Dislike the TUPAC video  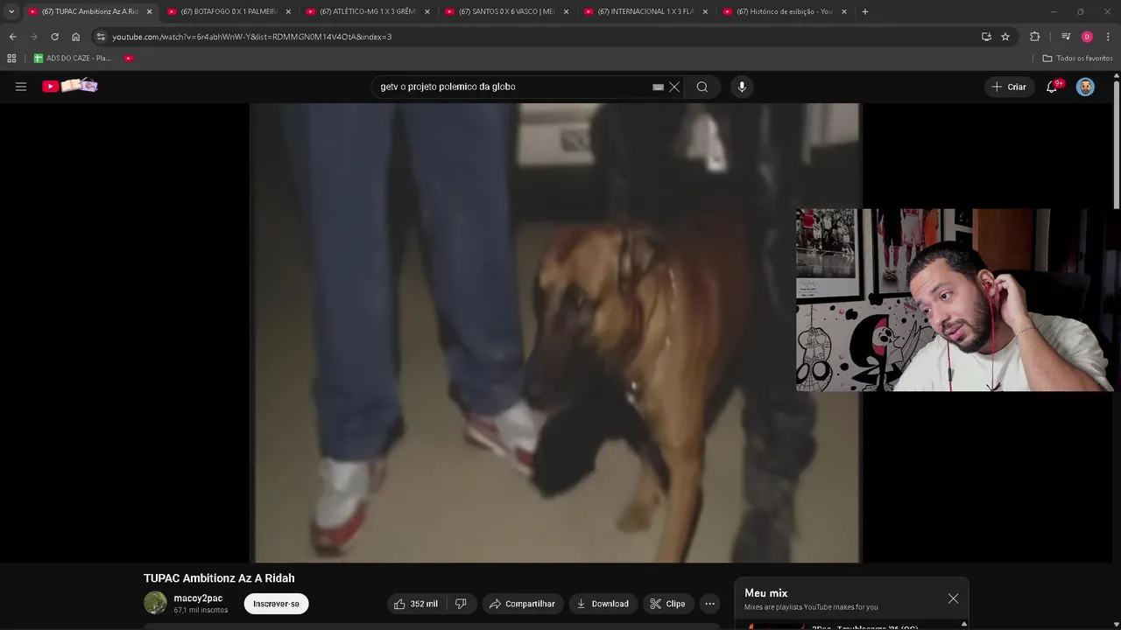pos(462,604)
